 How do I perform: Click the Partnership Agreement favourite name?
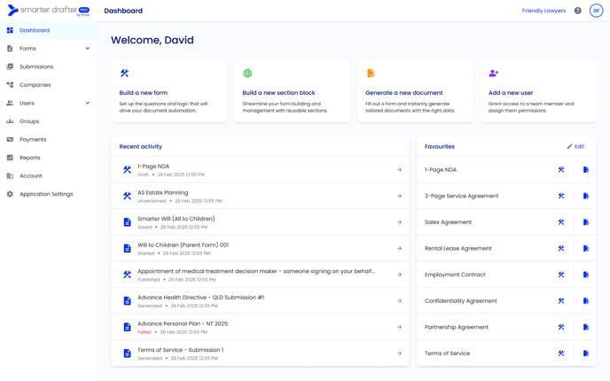pos(457,327)
